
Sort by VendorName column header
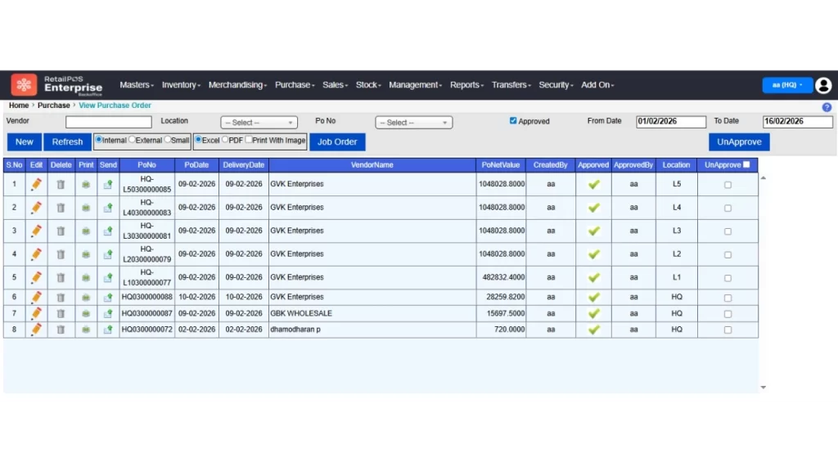372,165
